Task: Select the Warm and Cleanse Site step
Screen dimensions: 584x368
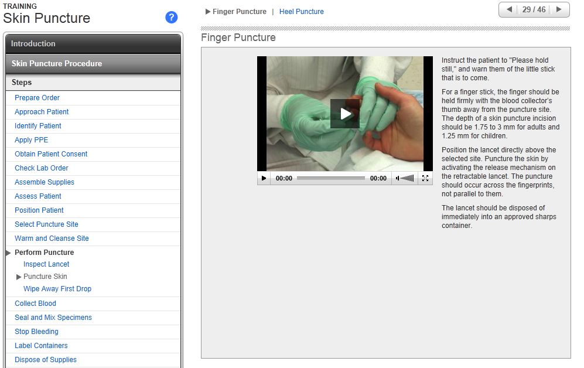Action: 52,238
